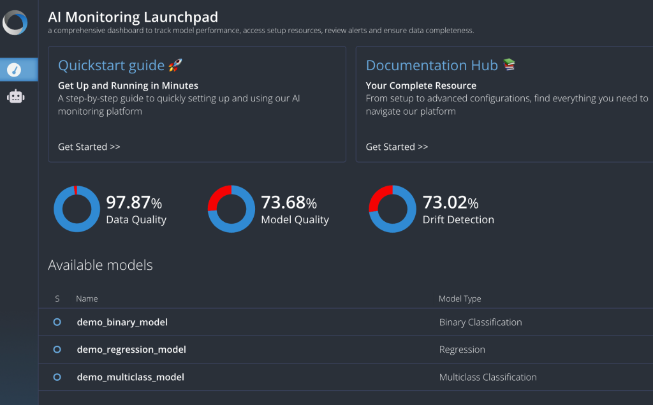Click the status circle for demo_multiclass_model
The width and height of the screenshot is (653, 405).
[x=57, y=377]
